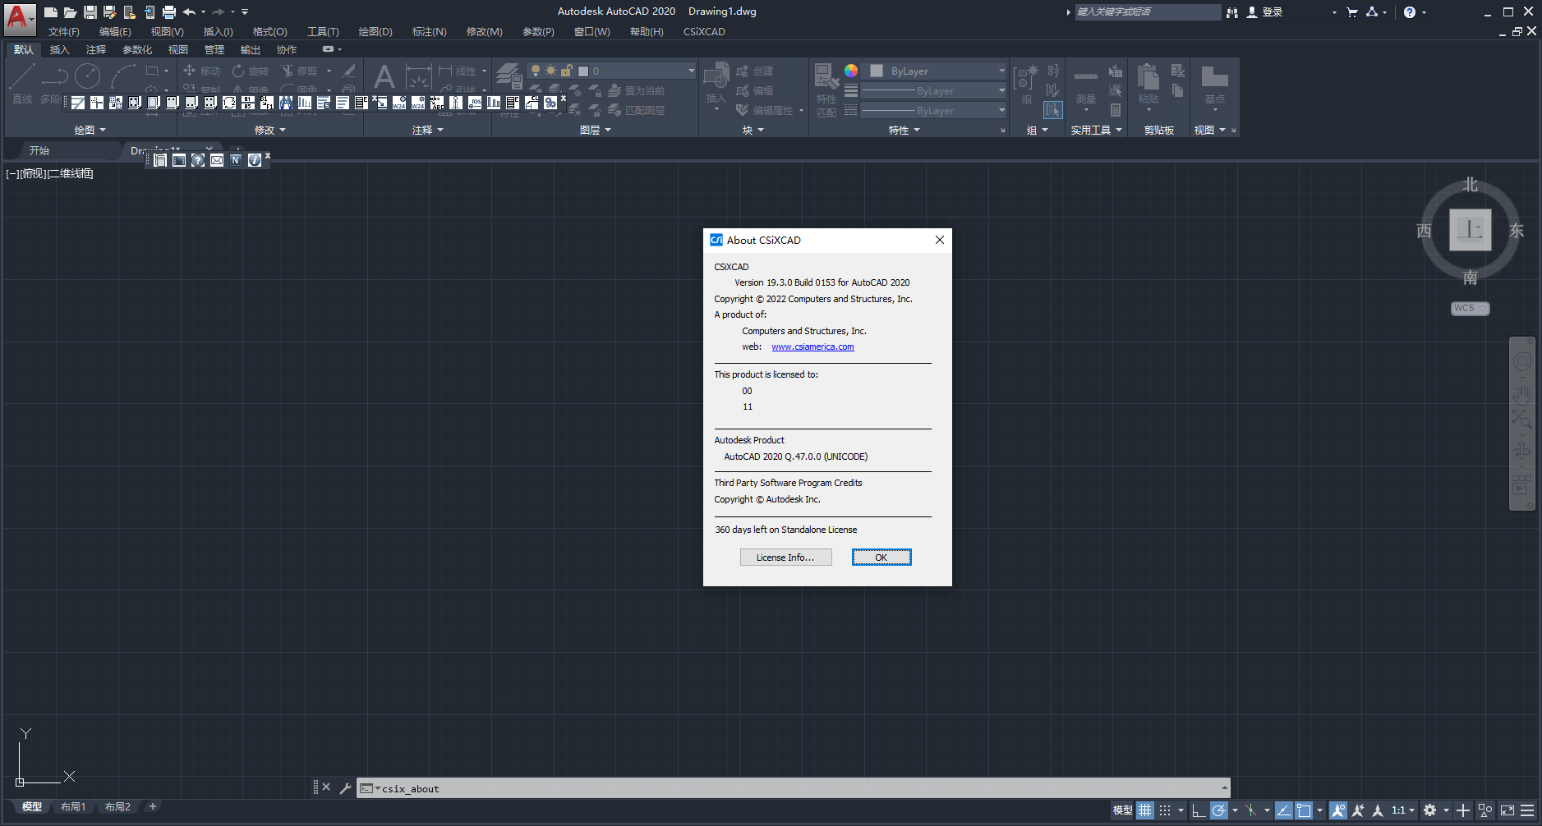Click the WCS coordinate system button
1542x826 pixels.
click(1470, 308)
